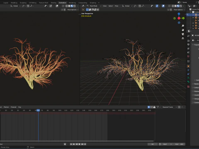Click the current frame number field
199x149 pixels.
click(x=153, y=144)
